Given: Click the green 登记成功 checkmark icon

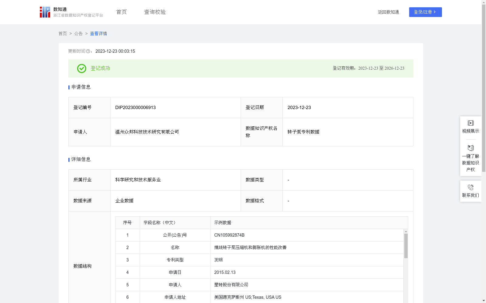Looking at the screenshot, I should tap(82, 68).
